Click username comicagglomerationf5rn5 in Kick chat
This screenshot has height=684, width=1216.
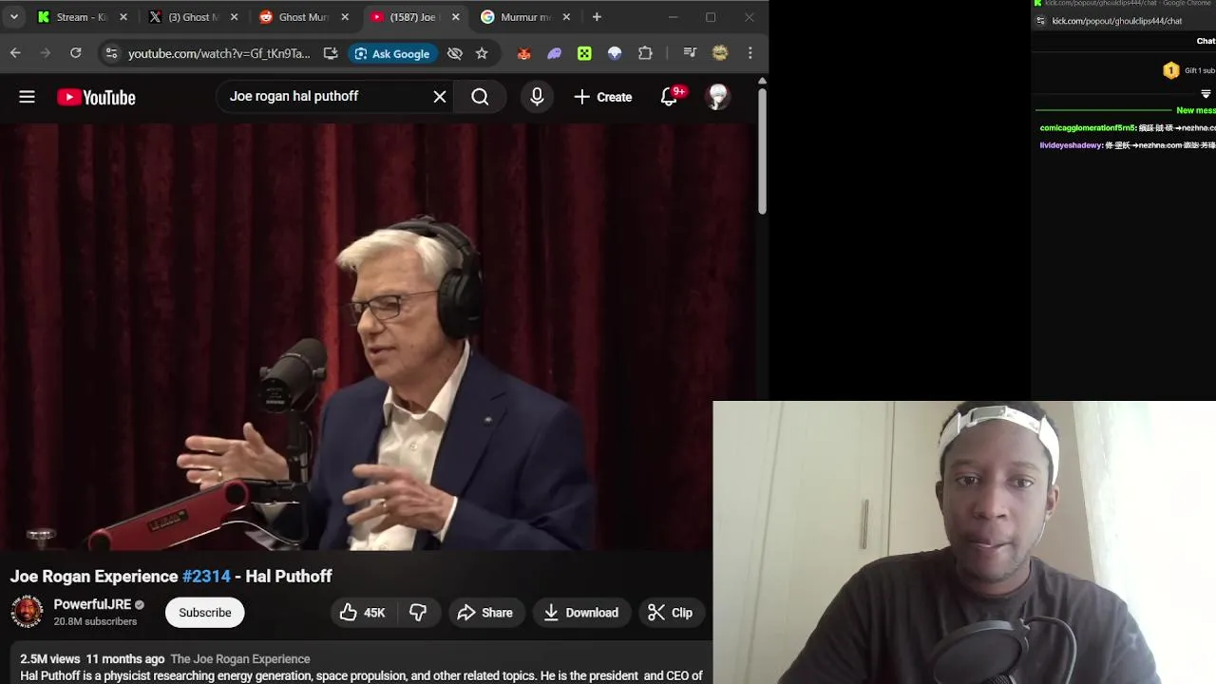[x=1088, y=127]
